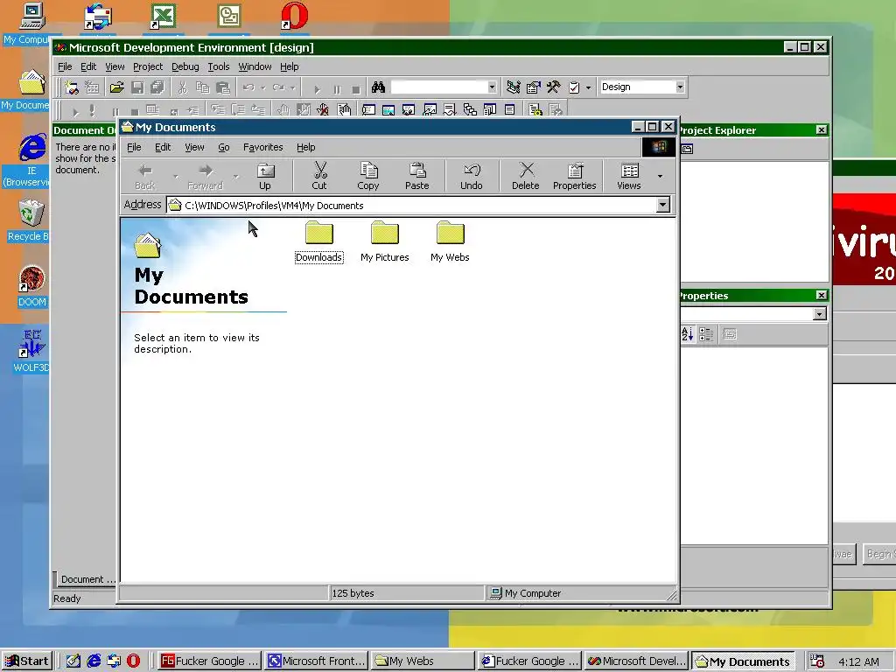Click the Undo icon in My Documents toolbar
896x672 pixels.
point(472,171)
